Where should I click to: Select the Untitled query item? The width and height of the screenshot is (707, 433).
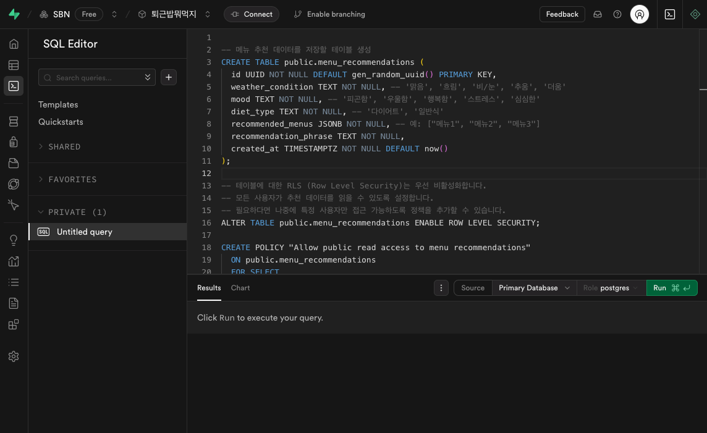pos(108,232)
